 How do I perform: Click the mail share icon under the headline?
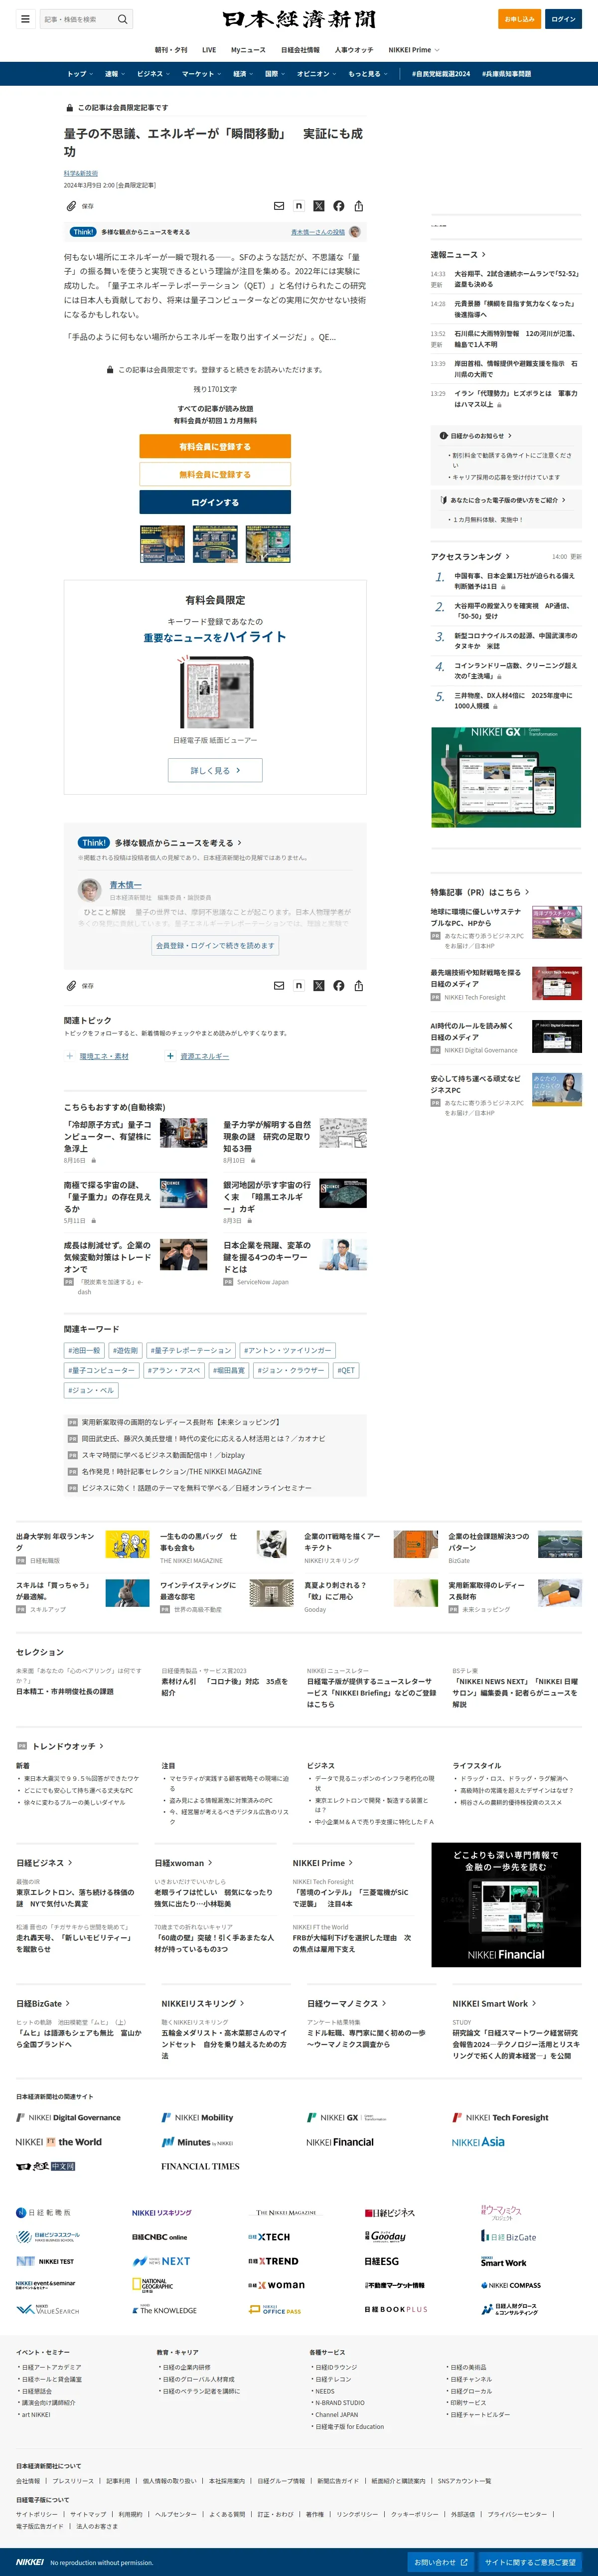click(x=279, y=205)
